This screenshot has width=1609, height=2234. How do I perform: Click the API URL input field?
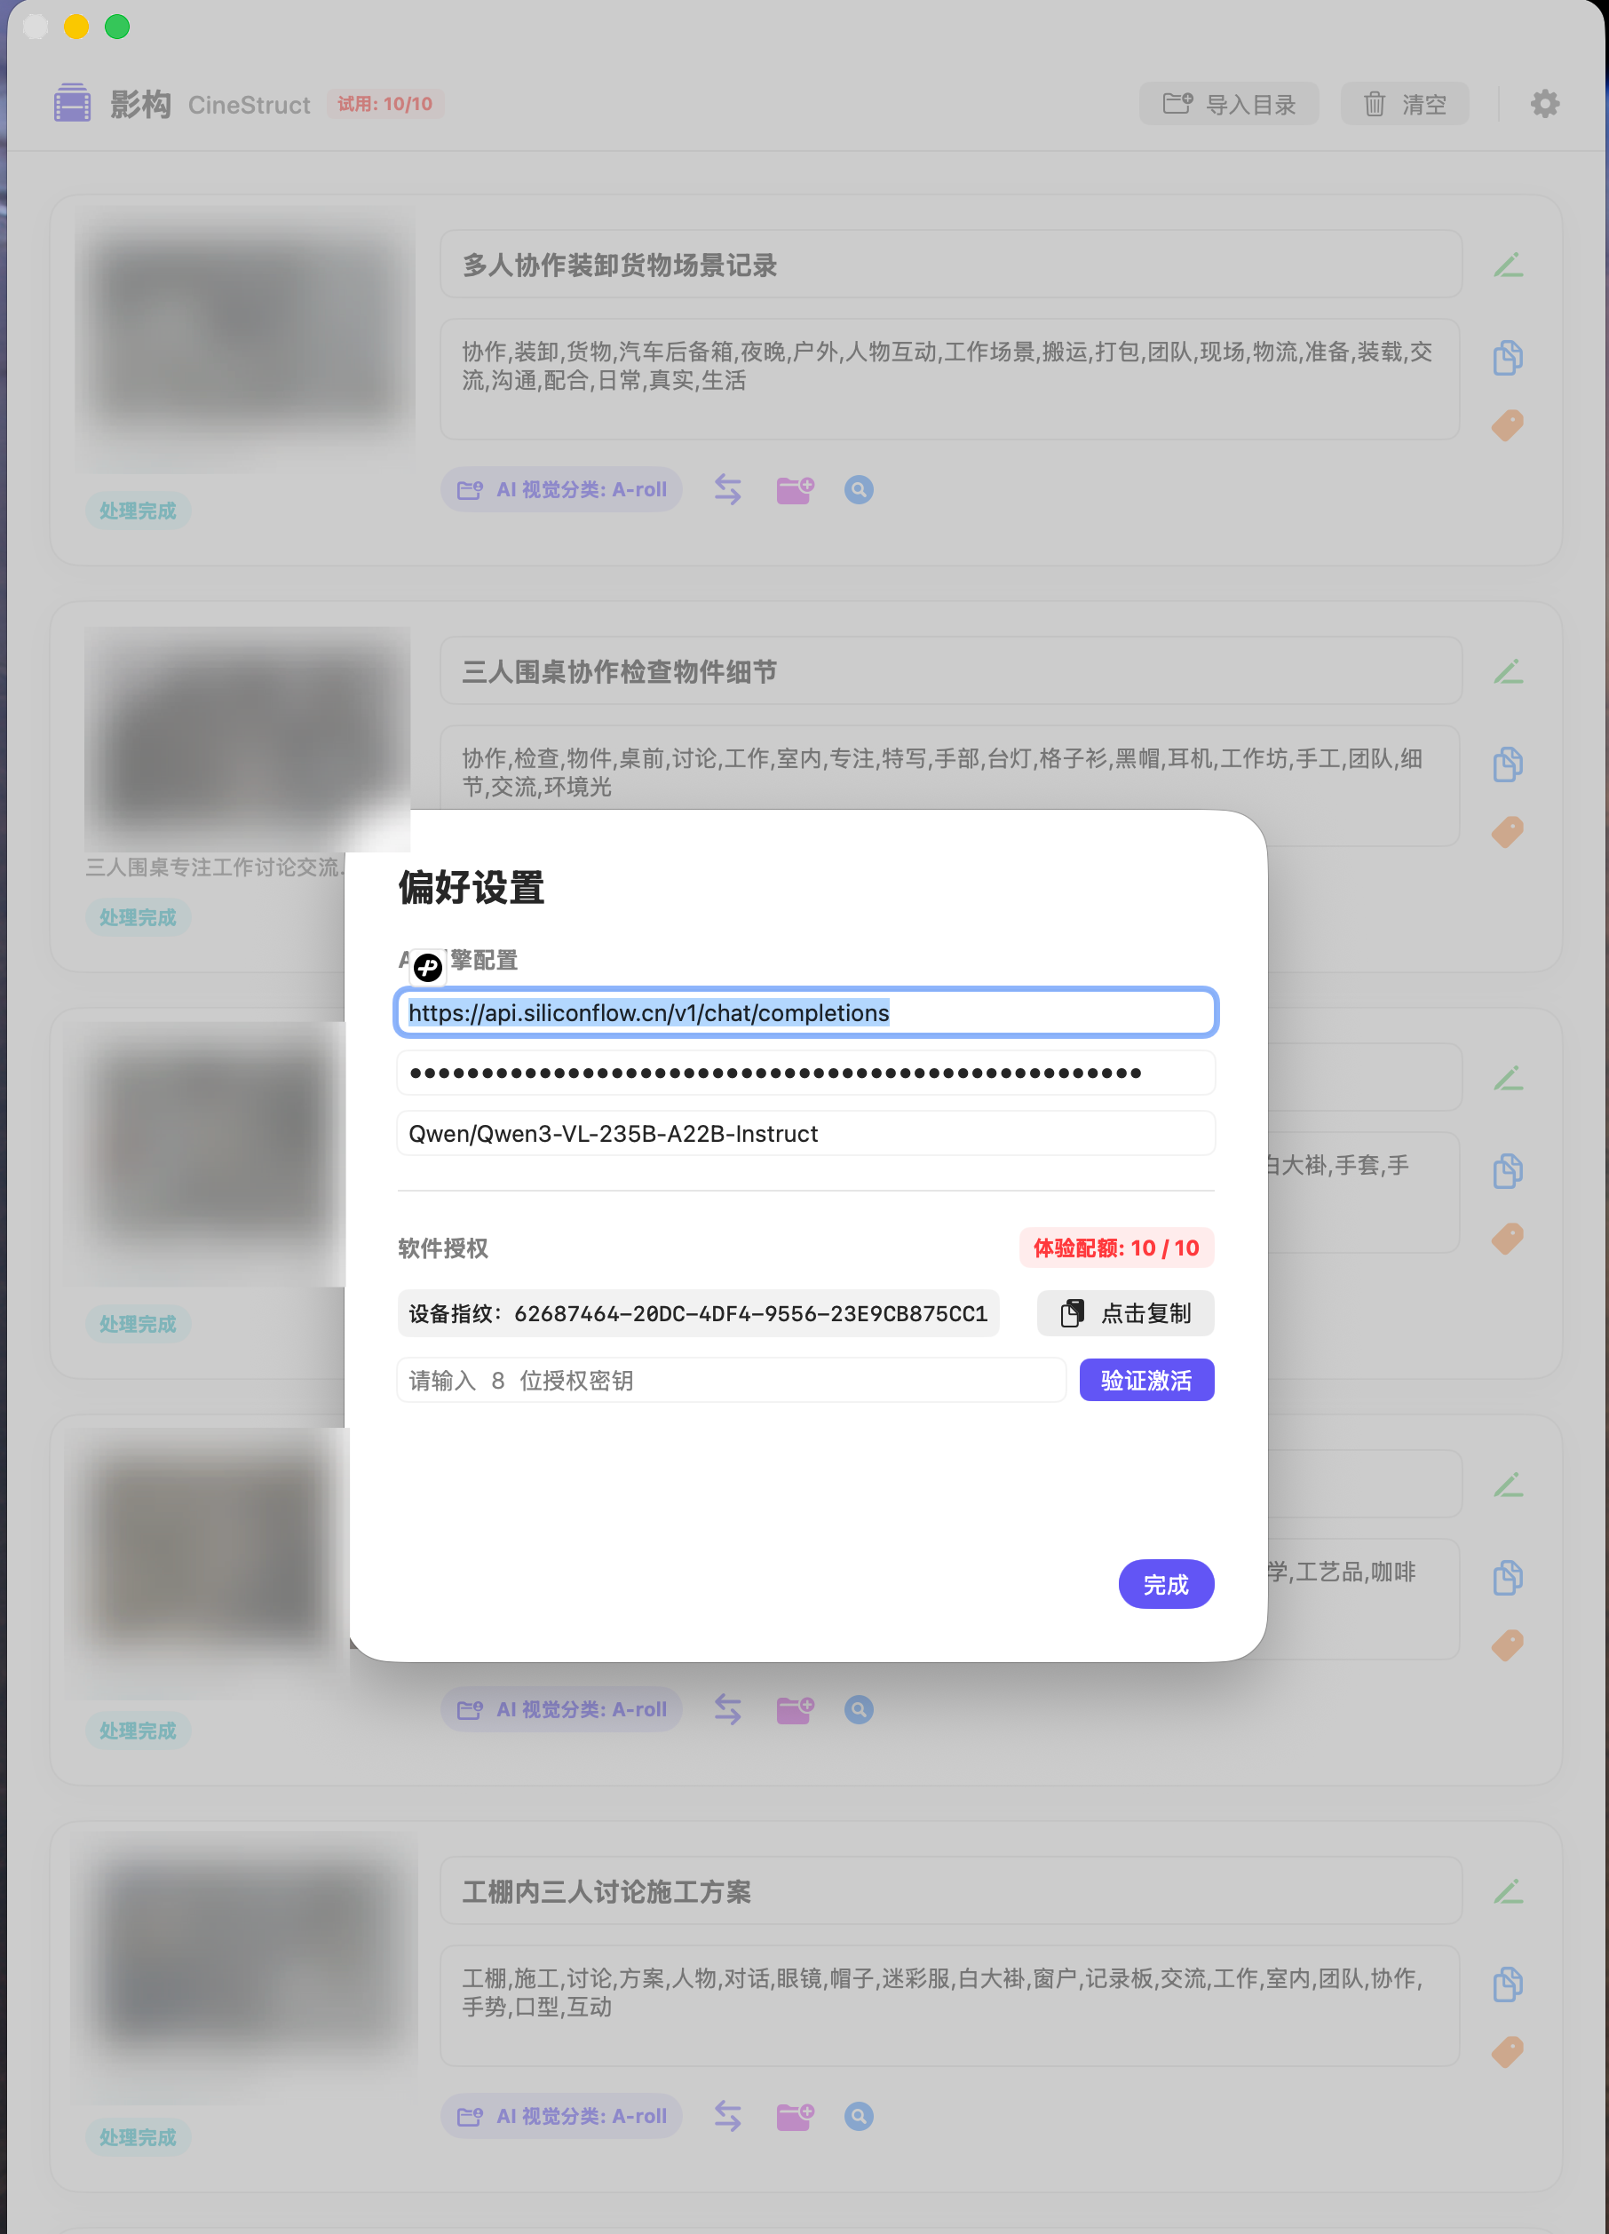coord(805,1012)
